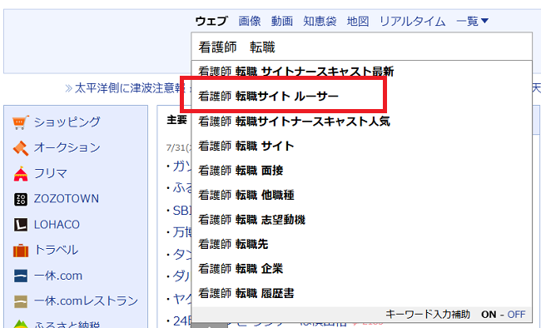Turn keyword input assist OFF
Image resolution: width=541 pixels, height=328 pixels.
pyautogui.click(x=517, y=315)
